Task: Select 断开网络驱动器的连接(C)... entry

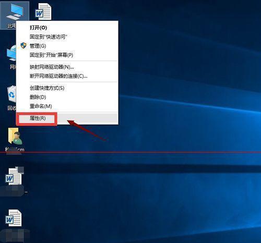Action: coord(67,76)
